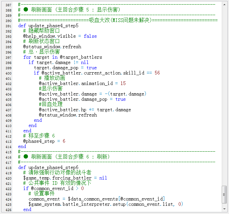Click comment '#显示伤害' on line 403
The image size is (229, 214).
[51, 89]
